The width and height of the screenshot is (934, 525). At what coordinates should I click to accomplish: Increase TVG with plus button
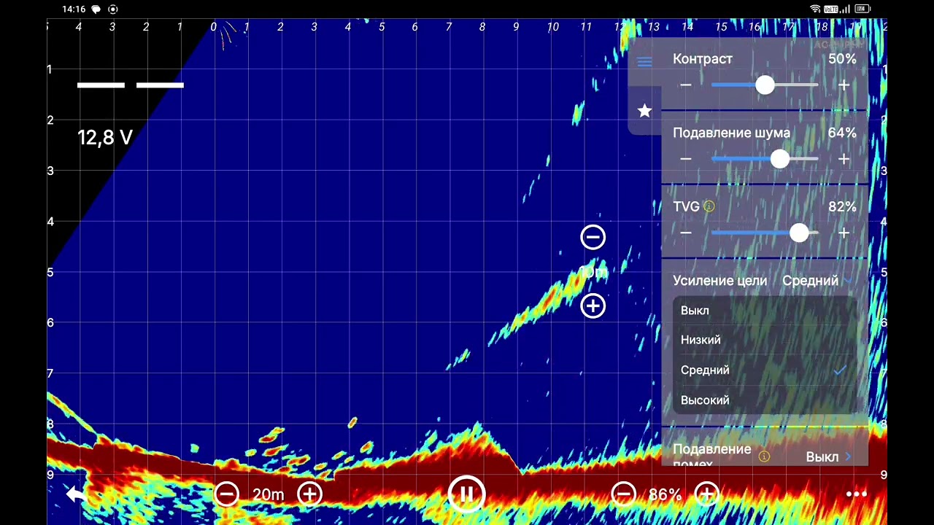point(844,233)
